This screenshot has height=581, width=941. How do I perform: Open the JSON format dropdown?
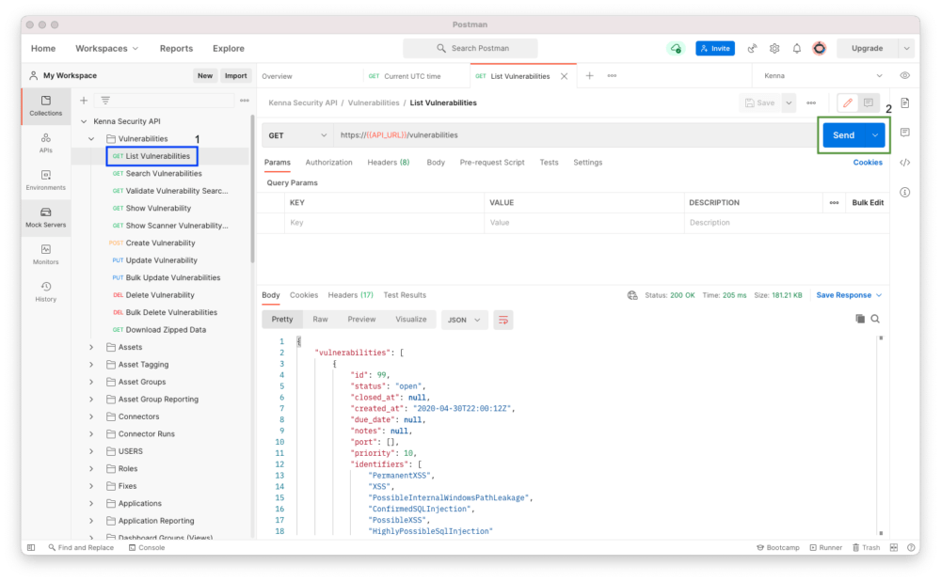coord(464,320)
